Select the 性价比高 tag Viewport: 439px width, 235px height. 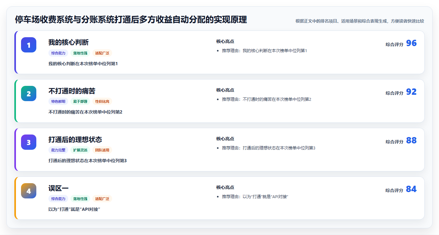click(x=102, y=101)
